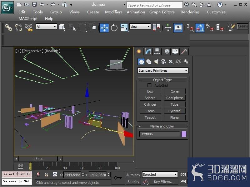Collapse the Object Type rollout
The height and width of the screenshot is (187, 250).
pyautogui.click(x=162, y=80)
